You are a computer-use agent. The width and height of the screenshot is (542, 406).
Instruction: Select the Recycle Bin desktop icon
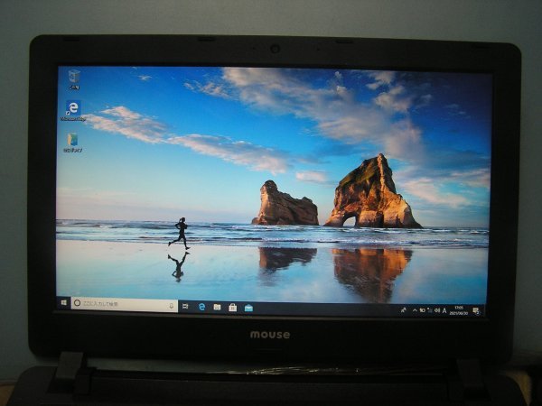click(74, 79)
